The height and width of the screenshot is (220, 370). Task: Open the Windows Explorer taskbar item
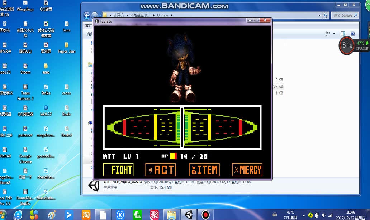[171, 215]
